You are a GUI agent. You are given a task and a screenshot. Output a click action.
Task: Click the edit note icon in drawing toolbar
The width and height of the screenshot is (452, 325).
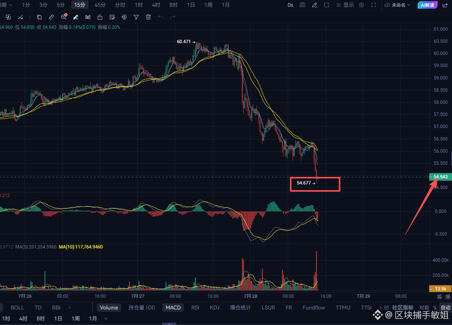point(112,17)
